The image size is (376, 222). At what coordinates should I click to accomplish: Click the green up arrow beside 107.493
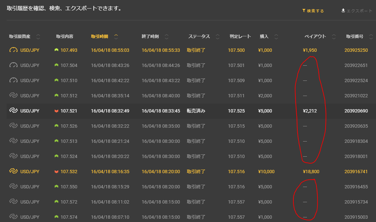pyautogui.click(x=56, y=50)
